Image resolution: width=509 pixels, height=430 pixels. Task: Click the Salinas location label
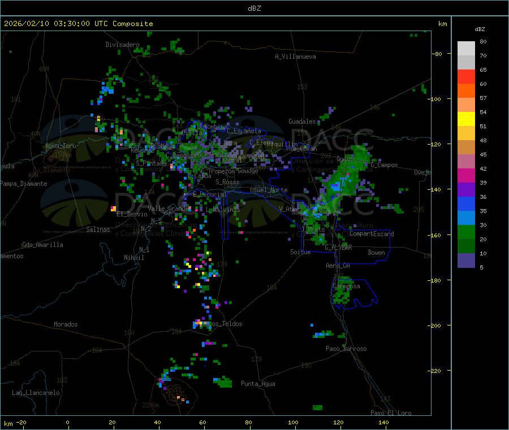pyautogui.click(x=98, y=229)
